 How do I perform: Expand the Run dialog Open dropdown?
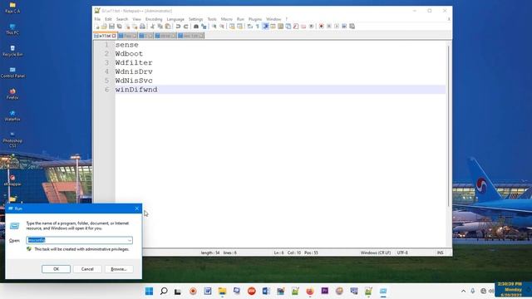pyautogui.click(x=130, y=240)
